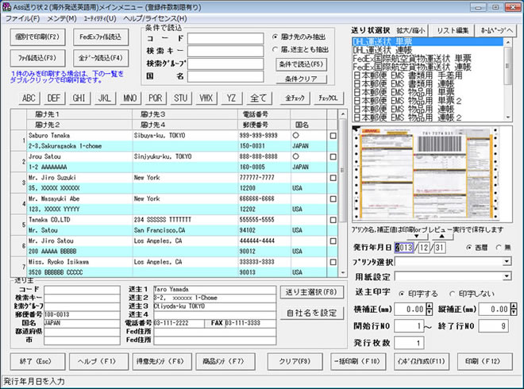Expand the プリンタ選択 printer dropdown
524x389 pixels.
(506, 261)
